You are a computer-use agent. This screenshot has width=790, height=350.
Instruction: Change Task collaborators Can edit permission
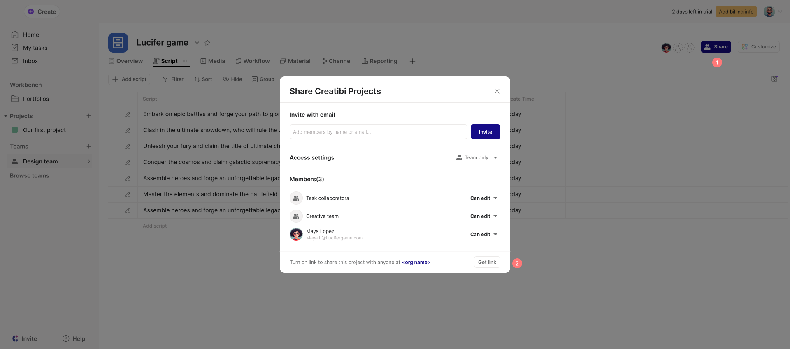coord(483,198)
